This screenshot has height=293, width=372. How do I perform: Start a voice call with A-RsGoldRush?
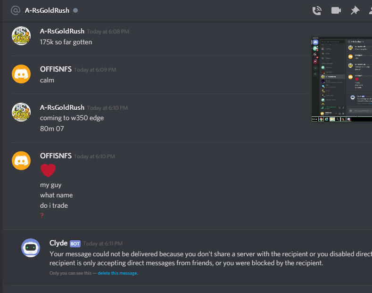click(x=317, y=11)
